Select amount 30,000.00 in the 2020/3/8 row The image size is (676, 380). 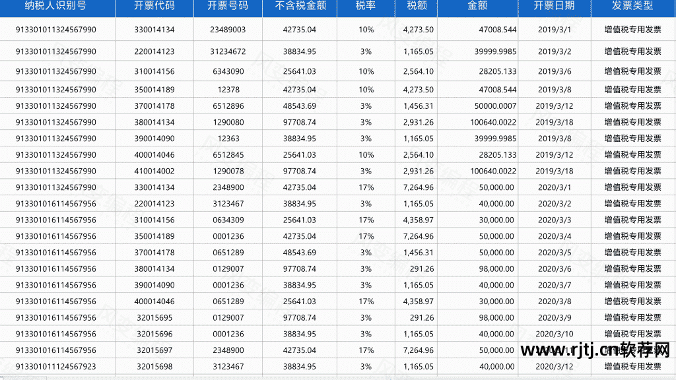496,301
